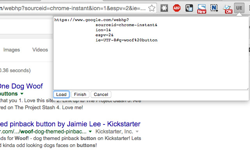Load the edited URL
Image resolution: width=250 pixels, height=156 pixels.
point(61,94)
